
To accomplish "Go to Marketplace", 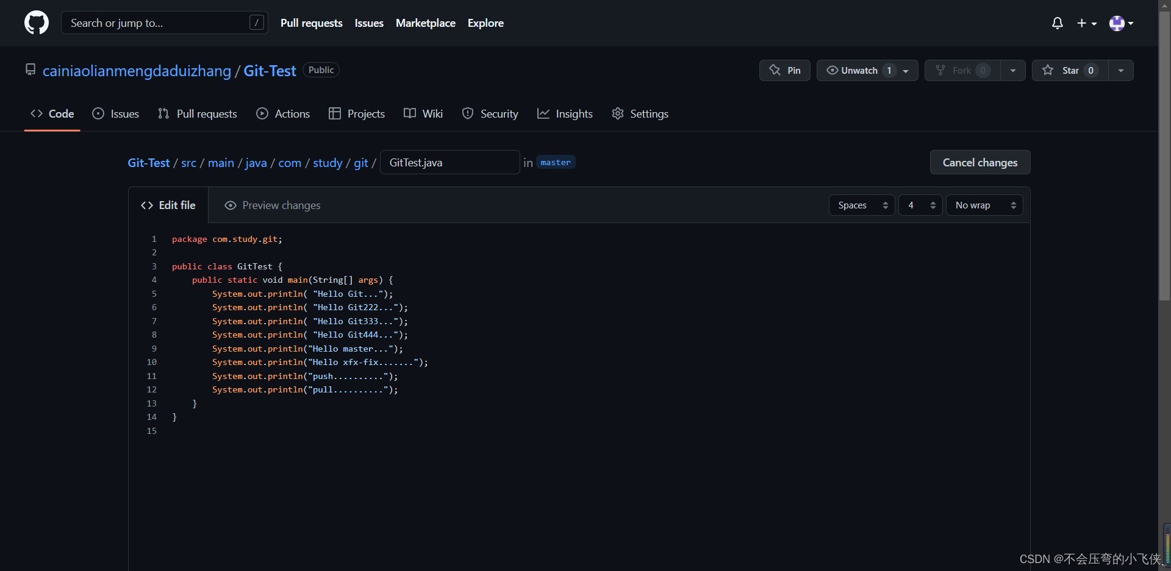I will pos(426,23).
